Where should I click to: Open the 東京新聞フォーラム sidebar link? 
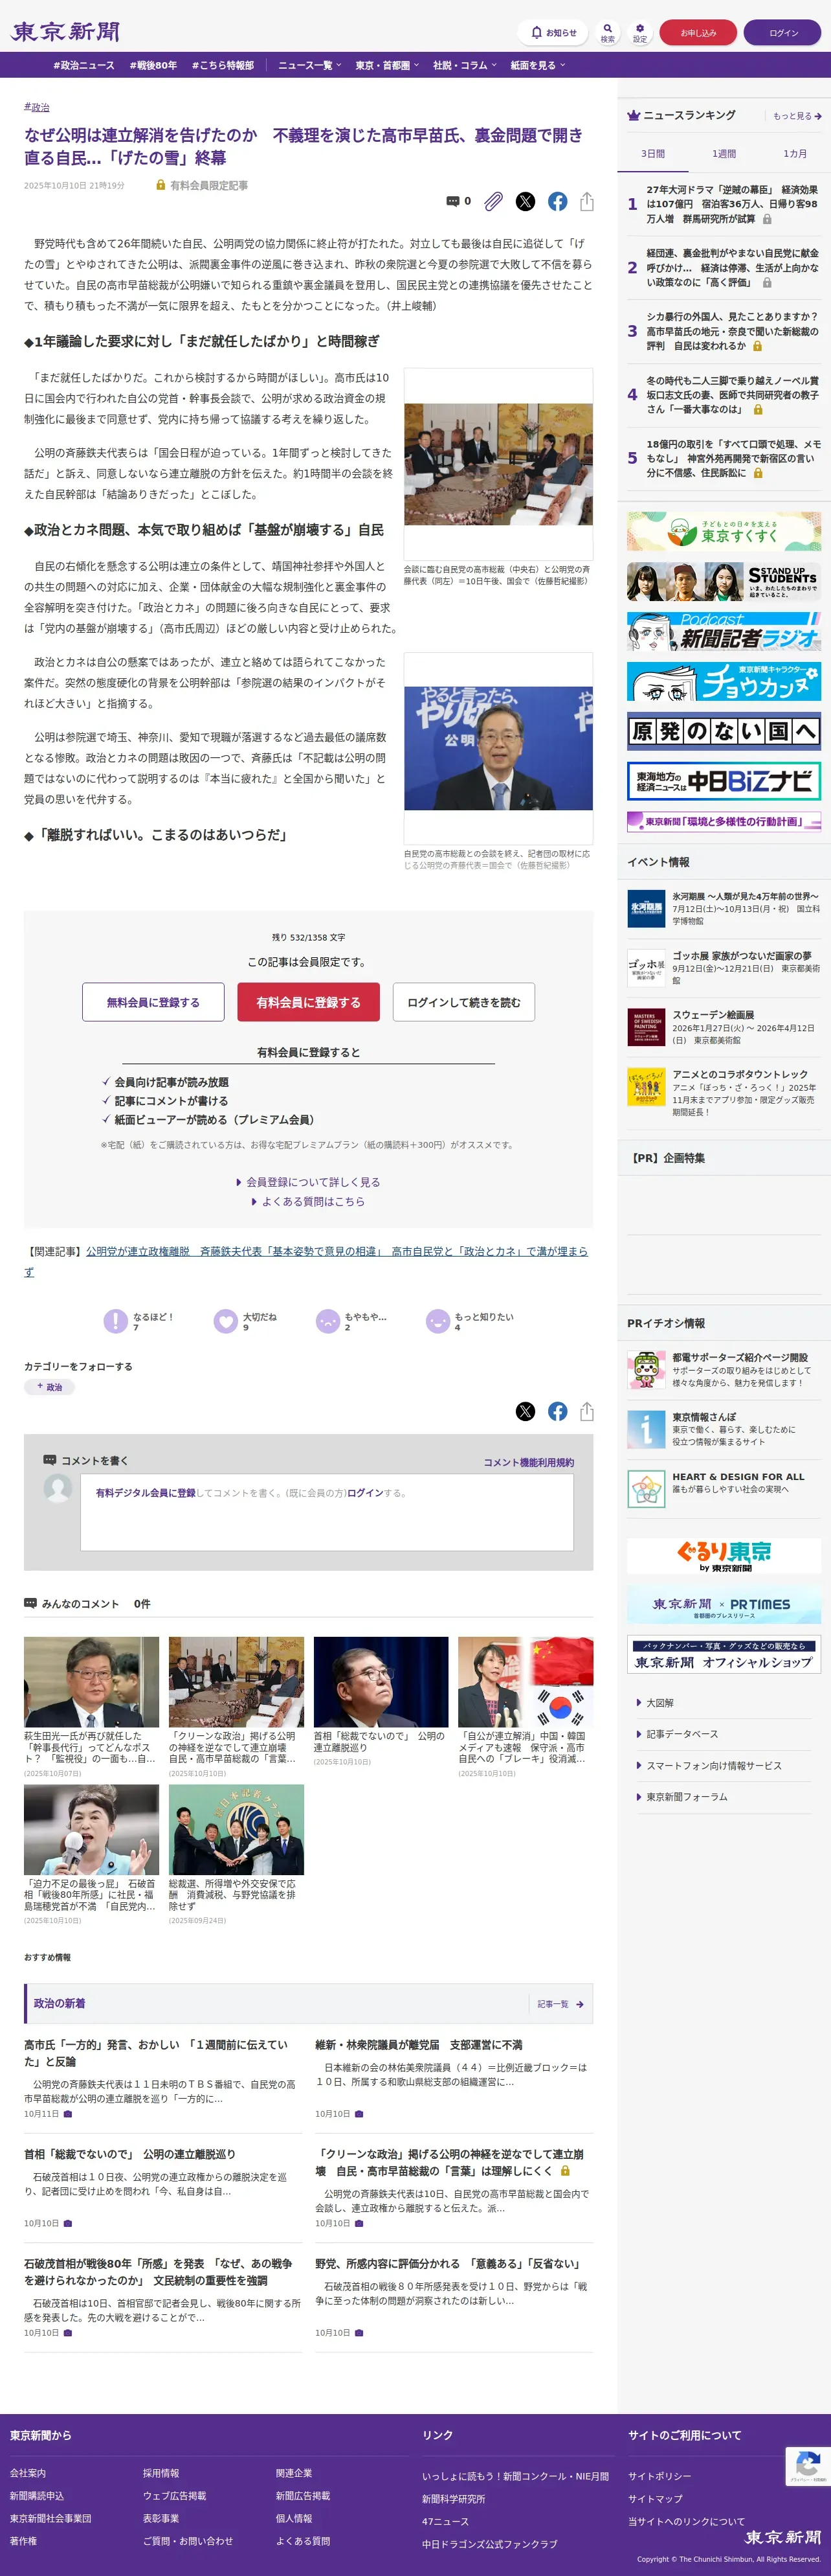click(x=687, y=1797)
